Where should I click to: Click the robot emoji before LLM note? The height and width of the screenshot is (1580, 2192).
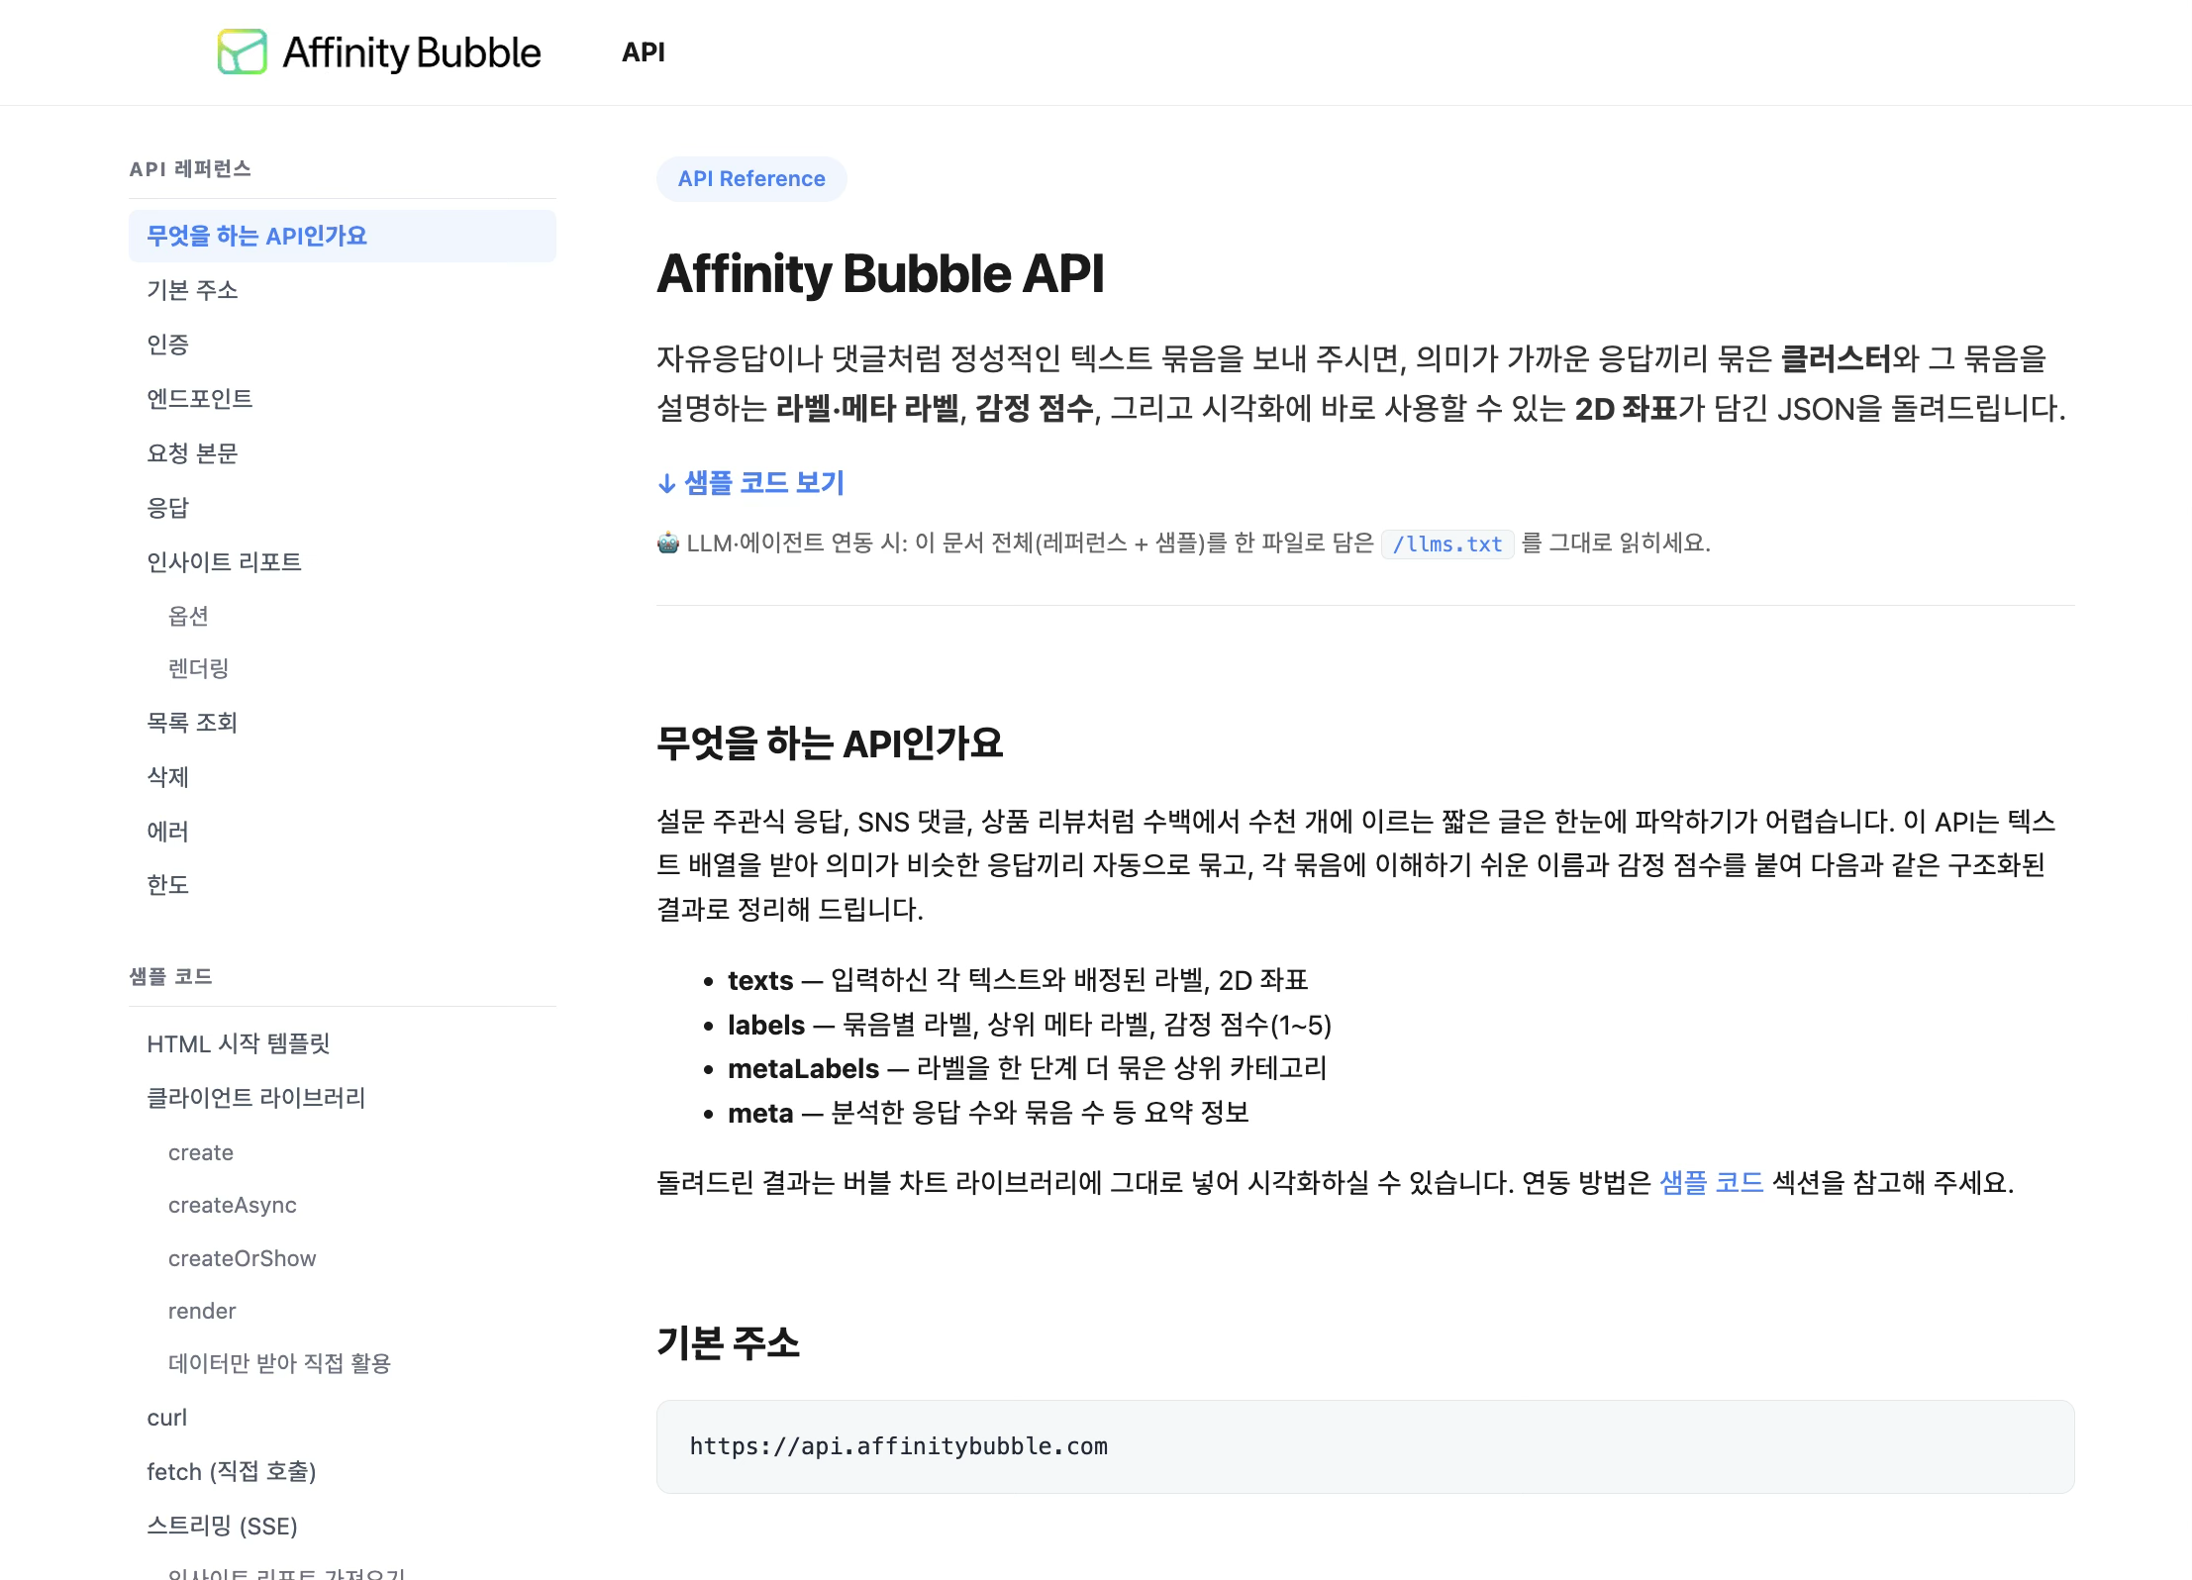(668, 543)
